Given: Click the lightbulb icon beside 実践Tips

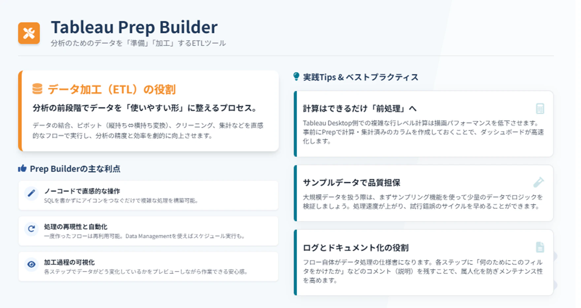Looking at the screenshot, I should click(296, 77).
